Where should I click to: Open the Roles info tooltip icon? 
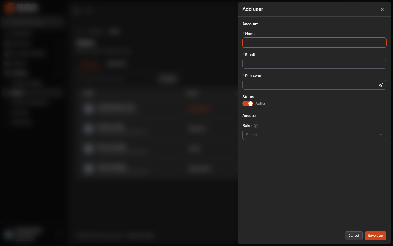[256, 126]
